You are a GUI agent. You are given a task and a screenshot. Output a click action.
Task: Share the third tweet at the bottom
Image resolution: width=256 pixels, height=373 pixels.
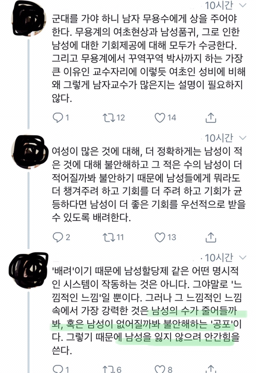click(x=211, y=369)
